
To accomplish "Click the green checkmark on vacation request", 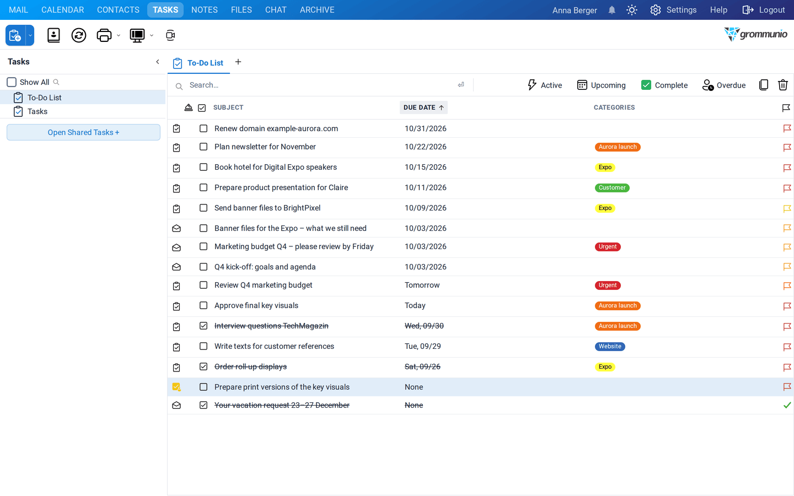I will pyautogui.click(x=787, y=405).
